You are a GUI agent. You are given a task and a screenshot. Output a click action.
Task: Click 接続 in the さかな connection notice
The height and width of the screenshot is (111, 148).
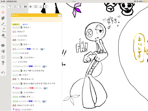[31, 101]
